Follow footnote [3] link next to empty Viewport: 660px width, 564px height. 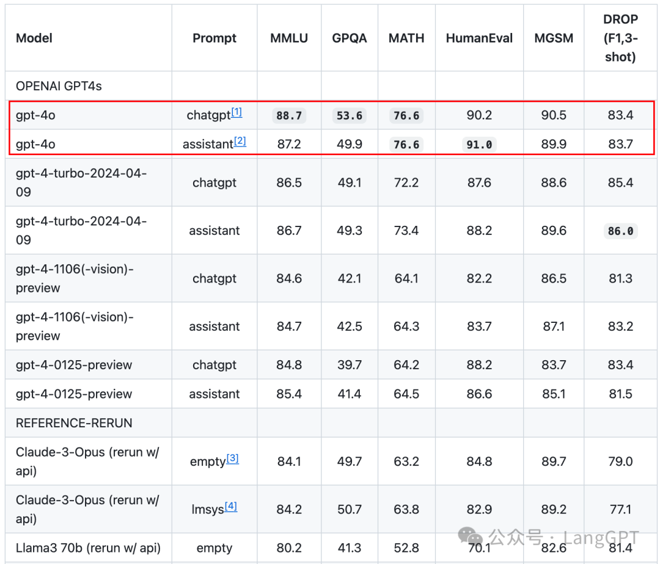(232, 459)
